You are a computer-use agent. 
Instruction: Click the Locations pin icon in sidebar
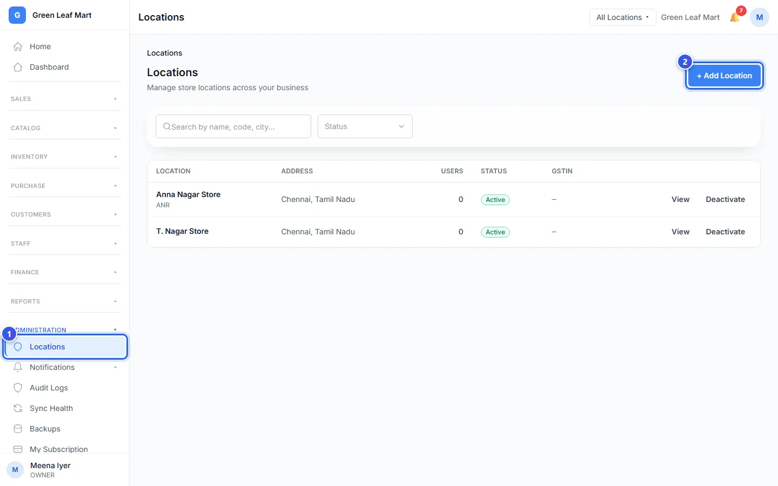(18, 347)
